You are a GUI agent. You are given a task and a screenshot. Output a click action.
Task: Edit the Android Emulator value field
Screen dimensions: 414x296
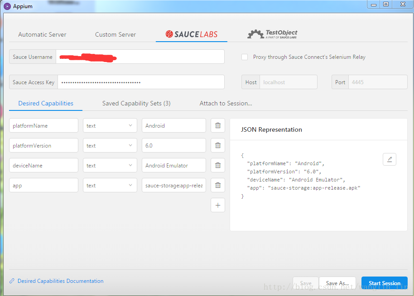[x=174, y=165]
